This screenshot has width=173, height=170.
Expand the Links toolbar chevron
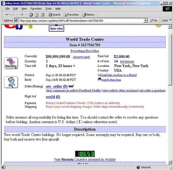tap(170, 20)
